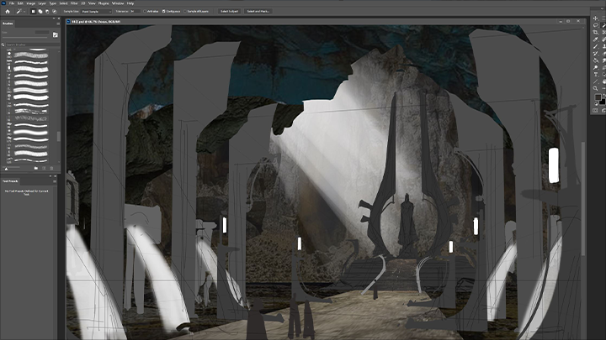Open the Help menu
This screenshot has width=606, height=340.
click(x=130, y=3)
